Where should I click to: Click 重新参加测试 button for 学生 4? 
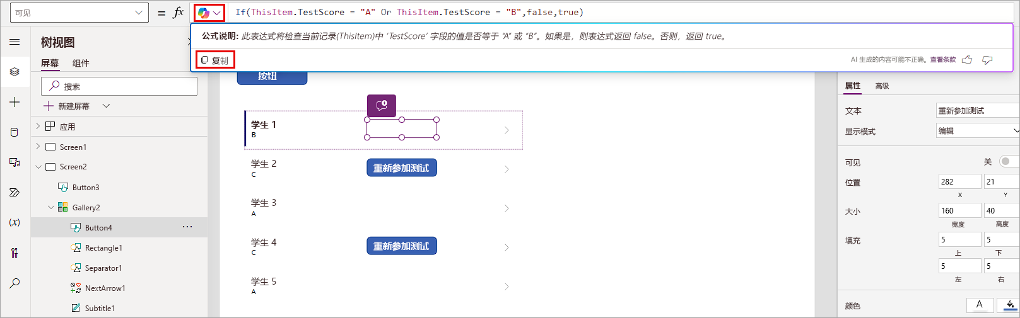point(402,246)
